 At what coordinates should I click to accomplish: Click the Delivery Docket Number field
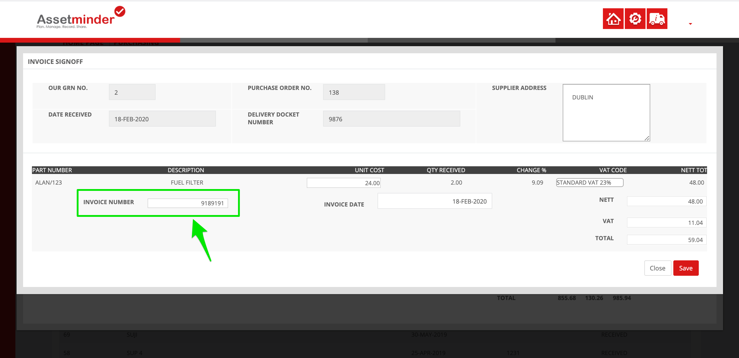point(391,119)
